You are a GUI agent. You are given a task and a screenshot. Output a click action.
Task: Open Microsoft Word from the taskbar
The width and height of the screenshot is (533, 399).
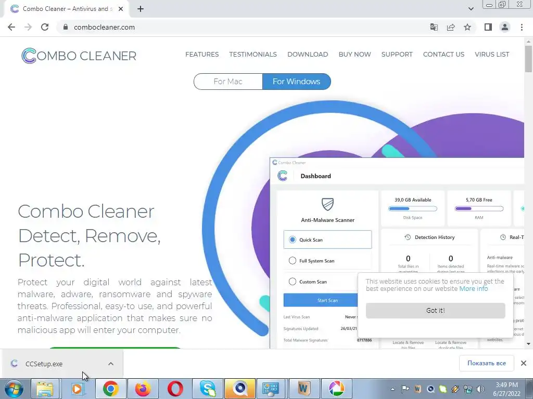(303, 389)
